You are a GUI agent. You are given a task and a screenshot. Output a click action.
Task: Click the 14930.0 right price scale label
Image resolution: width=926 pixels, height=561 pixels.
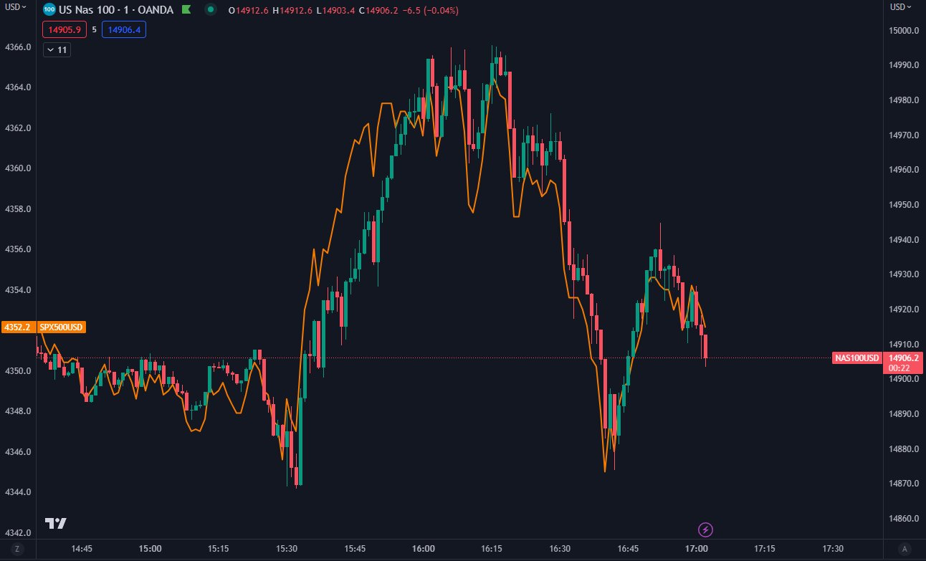[904, 274]
